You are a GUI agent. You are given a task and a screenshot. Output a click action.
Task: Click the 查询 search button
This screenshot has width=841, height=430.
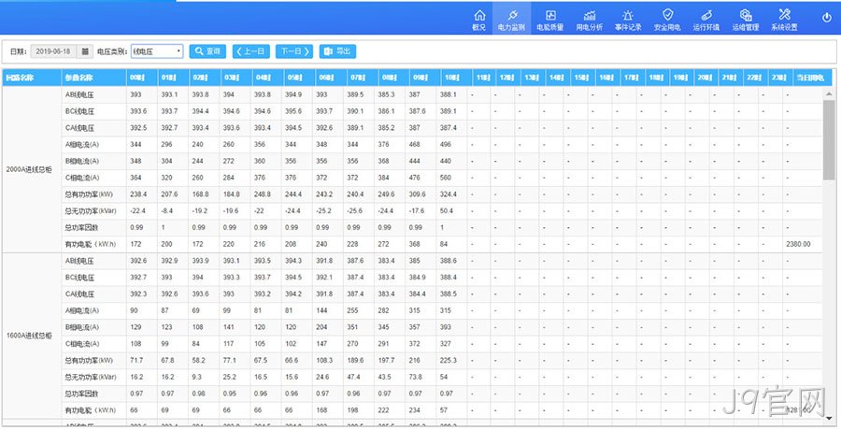tap(207, 51)
